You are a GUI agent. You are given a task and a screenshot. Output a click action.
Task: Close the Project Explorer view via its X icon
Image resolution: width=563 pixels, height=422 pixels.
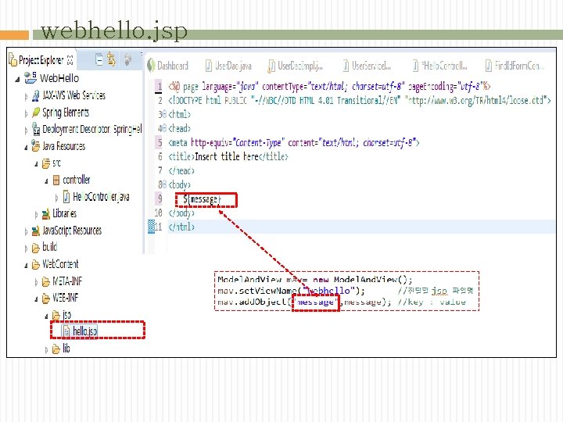point(70,60)
